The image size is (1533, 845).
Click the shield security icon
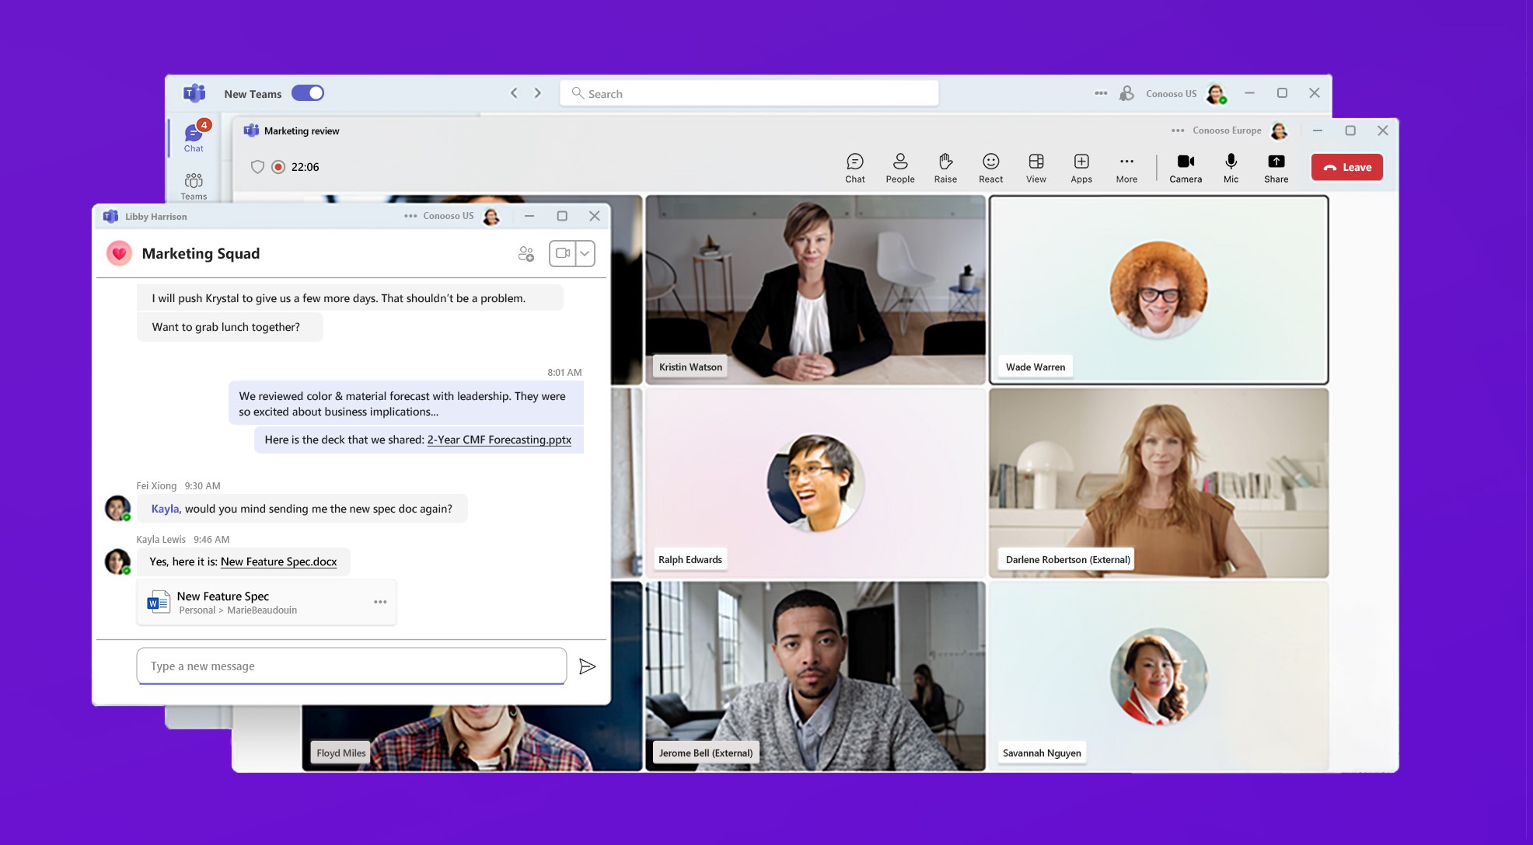pos(257,167)
